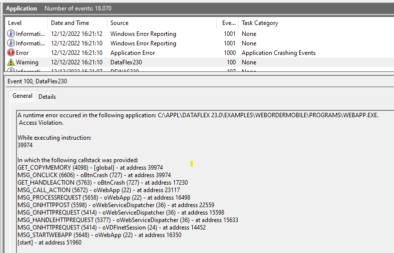This screenshot has height=253, width=394.
Task: Click the Error row date 12/12/2022 16:21:10
Action: [76, 53]
